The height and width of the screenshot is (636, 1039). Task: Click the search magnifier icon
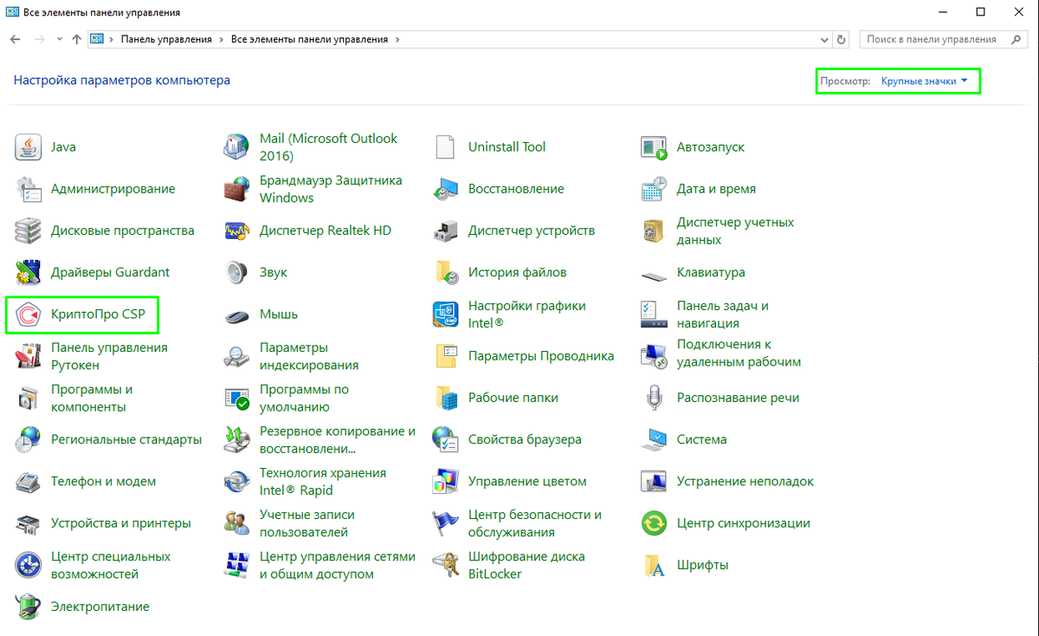pyautogui.click(x=1016, y=39)
